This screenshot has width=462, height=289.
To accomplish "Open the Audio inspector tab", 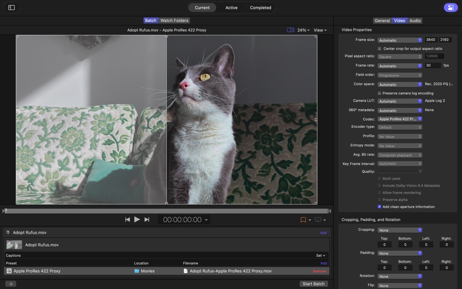I will (415, 20).
